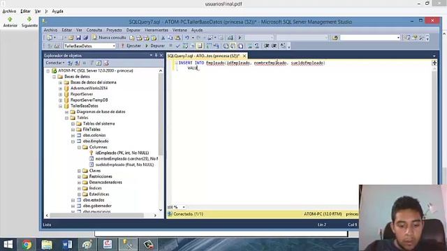
Task: Select the idEmpleado primary key column
Action: click(x=122, y=153)
